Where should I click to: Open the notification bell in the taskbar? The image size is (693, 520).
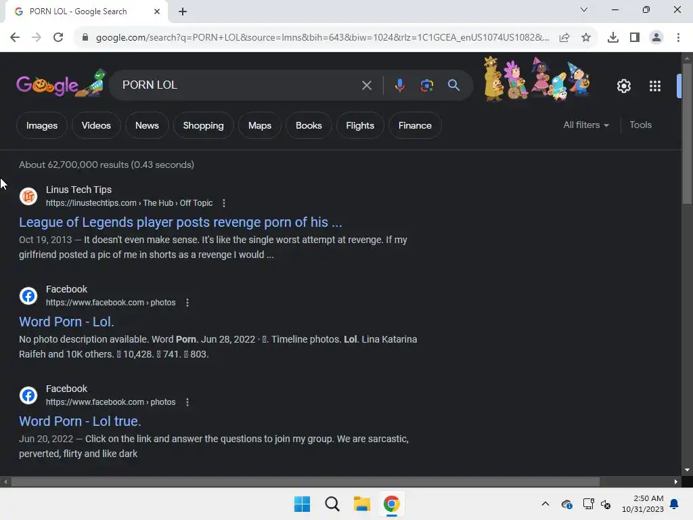(675, 504)
